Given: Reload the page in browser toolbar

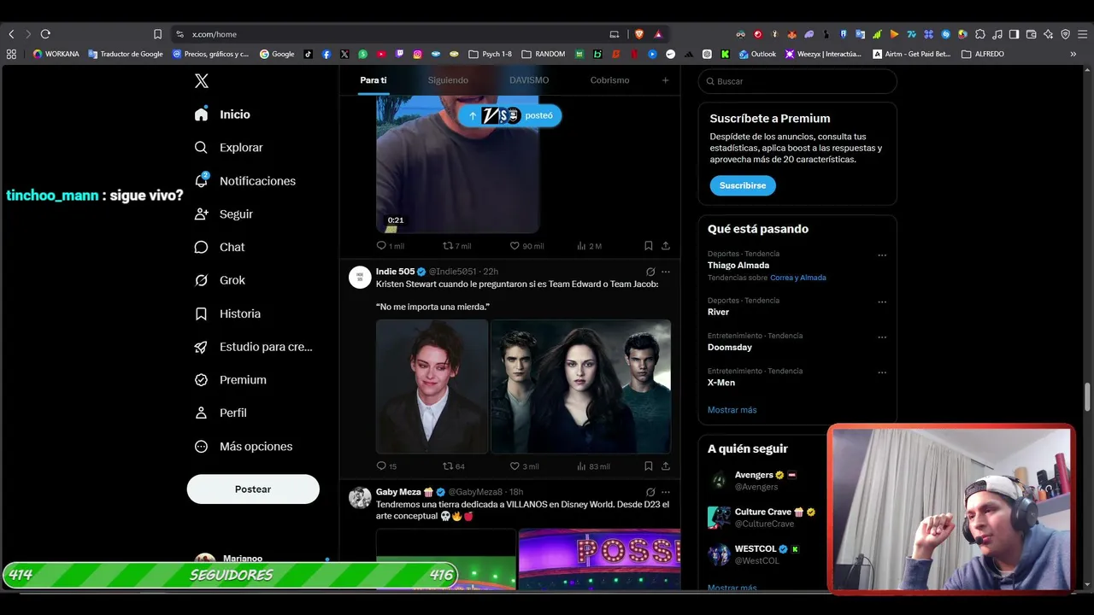Looking at the screenshot, I should [x=45, y=34].
